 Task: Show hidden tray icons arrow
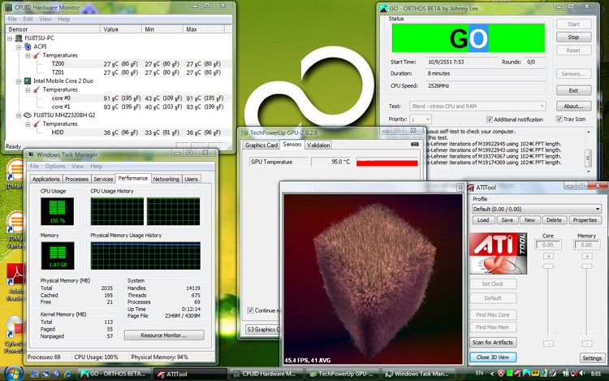[492, 374]
